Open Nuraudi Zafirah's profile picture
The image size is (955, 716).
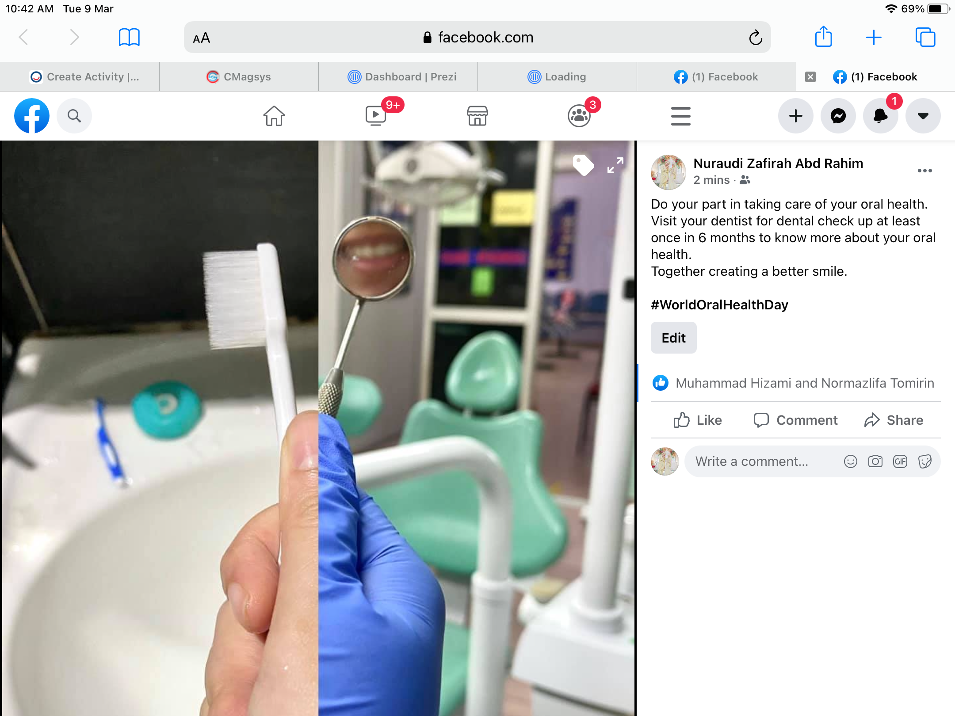pos(668,172)
